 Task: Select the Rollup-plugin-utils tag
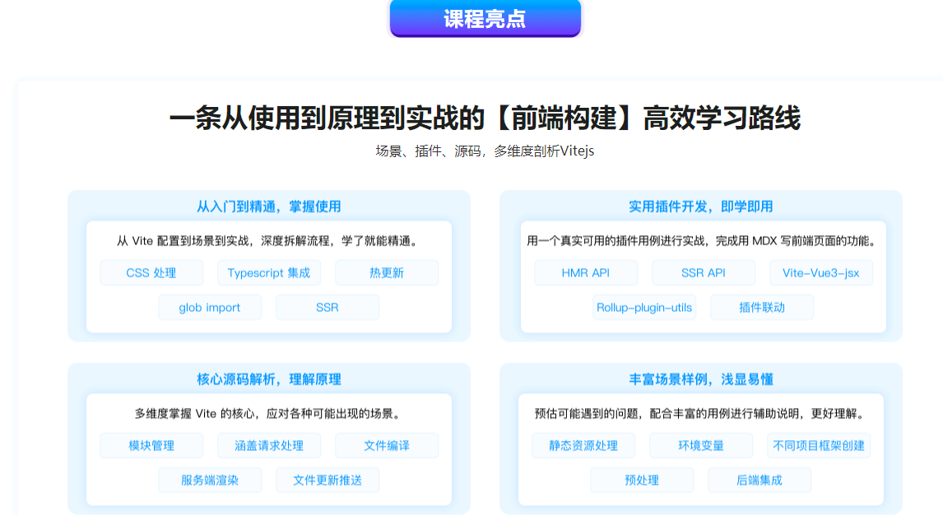click(645, 307)
